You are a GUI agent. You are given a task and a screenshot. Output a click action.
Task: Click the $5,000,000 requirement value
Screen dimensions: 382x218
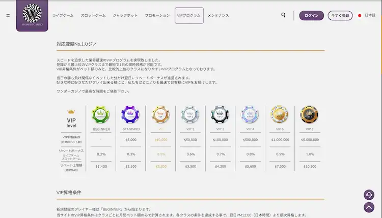tap(310, 140)
